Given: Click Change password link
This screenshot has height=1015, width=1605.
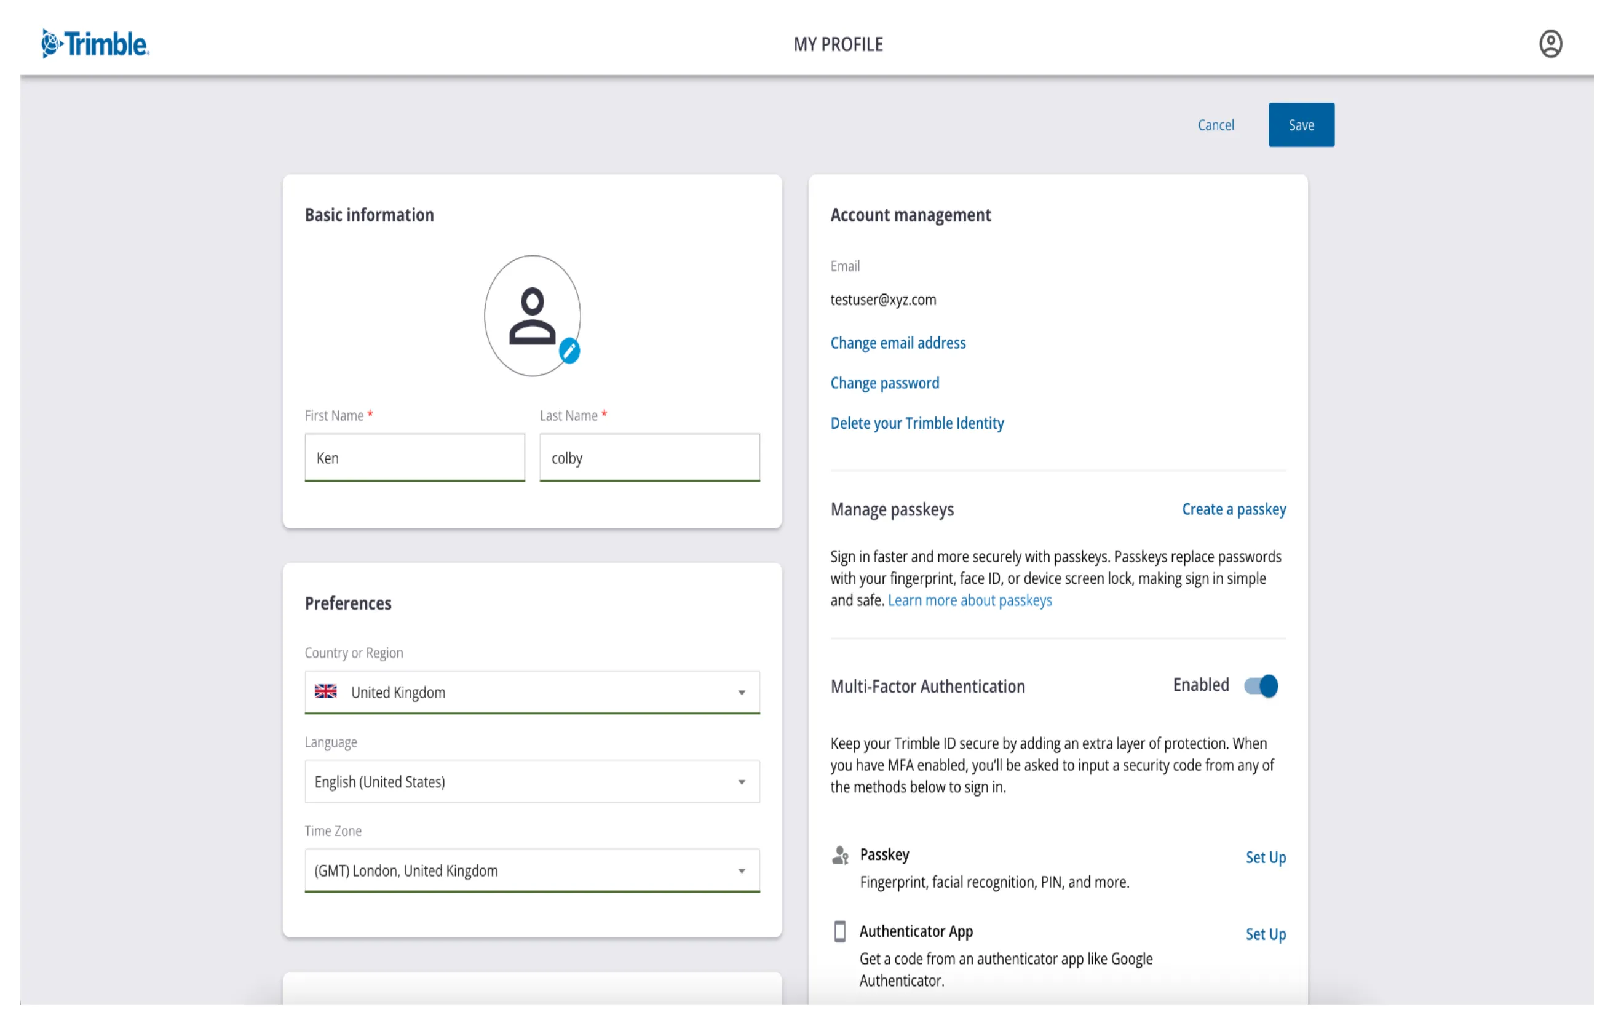Looking at the screenshot, I should [x=884, y=383].
